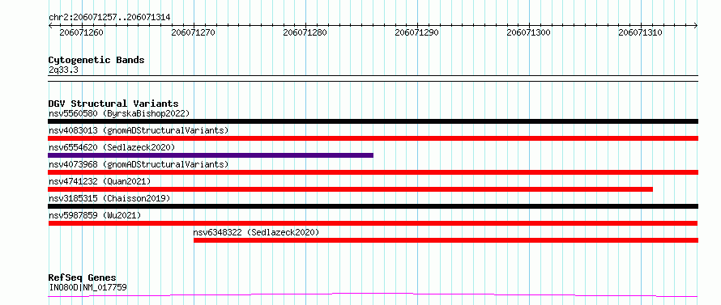Viewport: 721px width, 305px height.
Task: Click the red bar for nsv4083013
Action: [x=373, y=138]
